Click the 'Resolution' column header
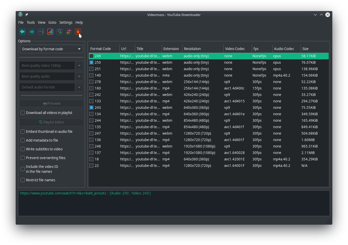Screen dimensions: 348x245 click(x=203, y=49)
